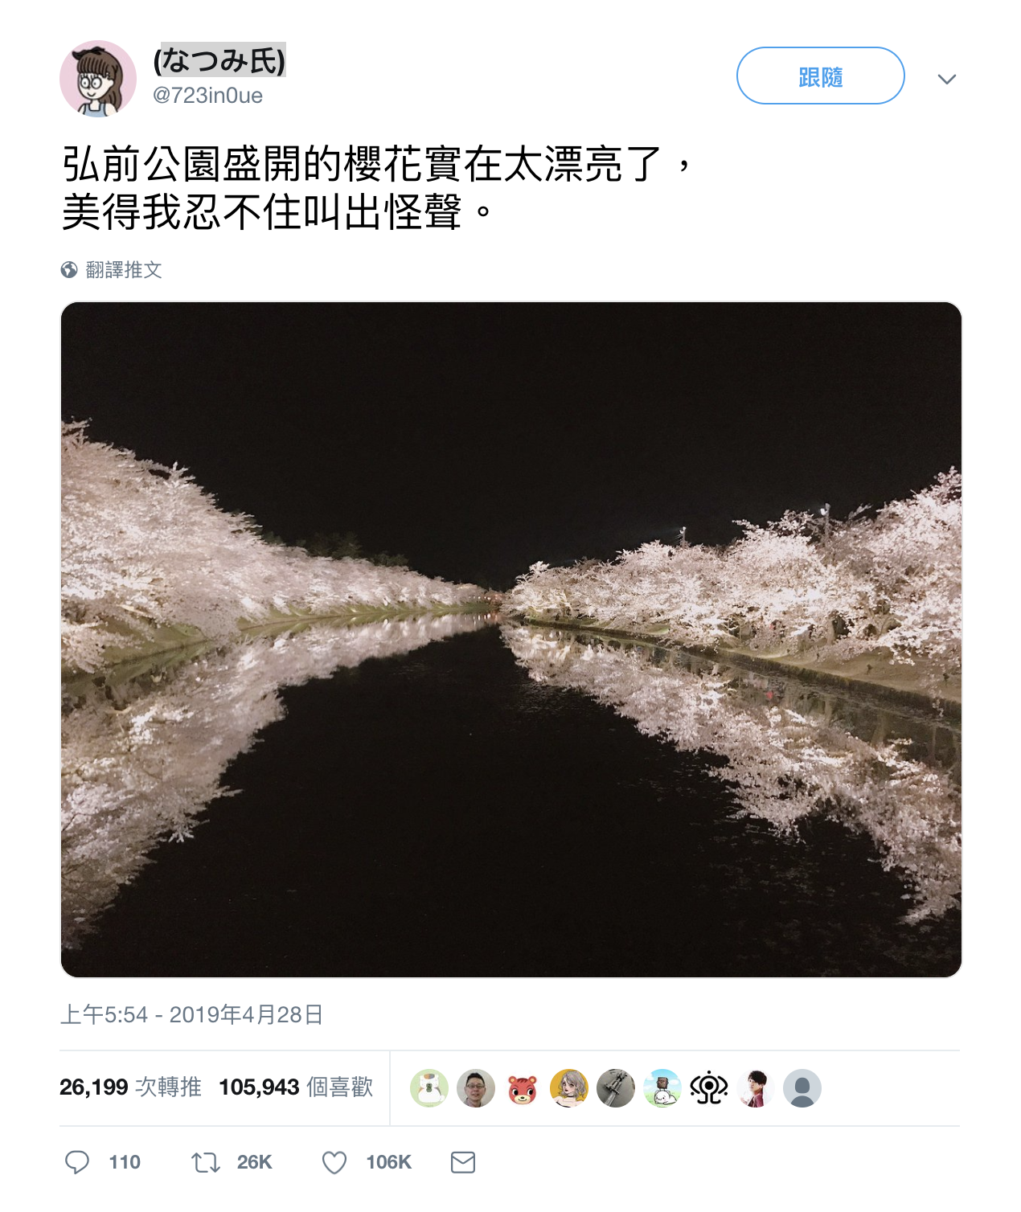View the 26,199 次轉推 retweets list
The image size is (1021, 1212).
130,1087
